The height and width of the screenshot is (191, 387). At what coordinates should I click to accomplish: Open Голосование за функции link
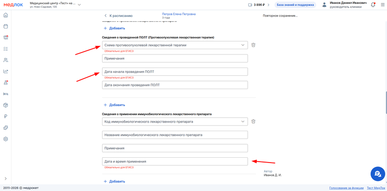coord(346,188)
